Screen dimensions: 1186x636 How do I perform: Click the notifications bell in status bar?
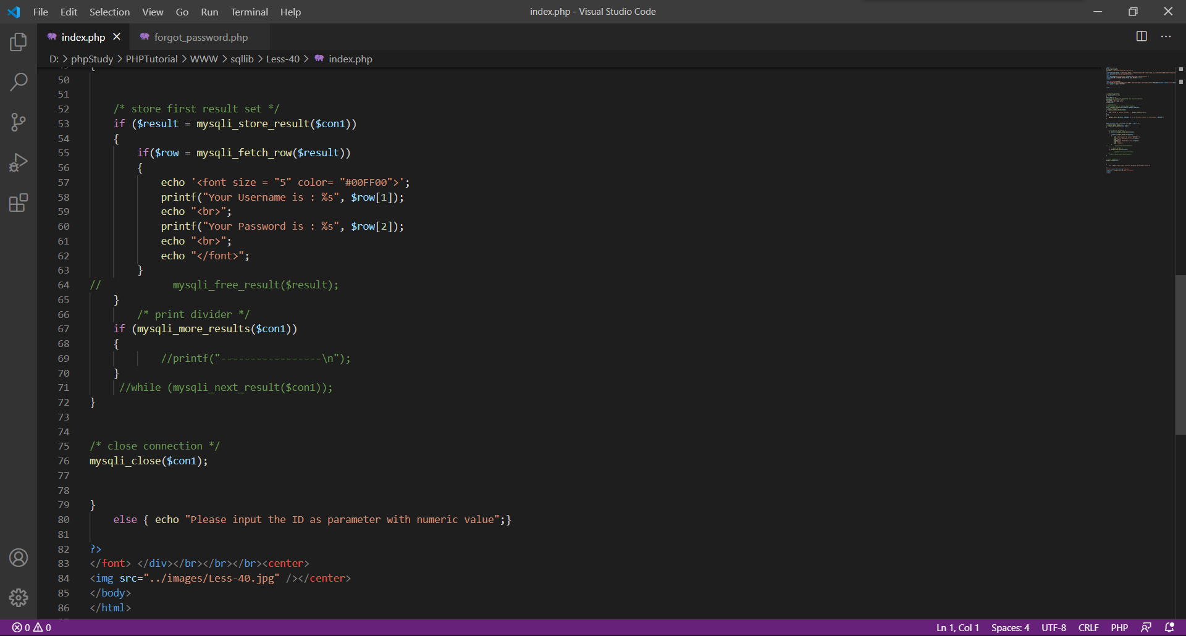(x=1169, y=627)
